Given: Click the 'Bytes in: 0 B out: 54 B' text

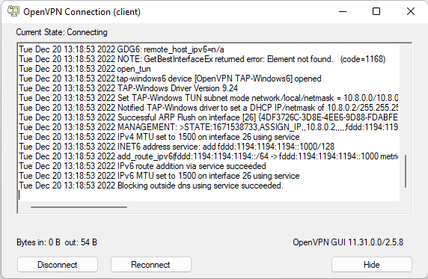Looking at the screenshot, I should click(x=57, y=242).
